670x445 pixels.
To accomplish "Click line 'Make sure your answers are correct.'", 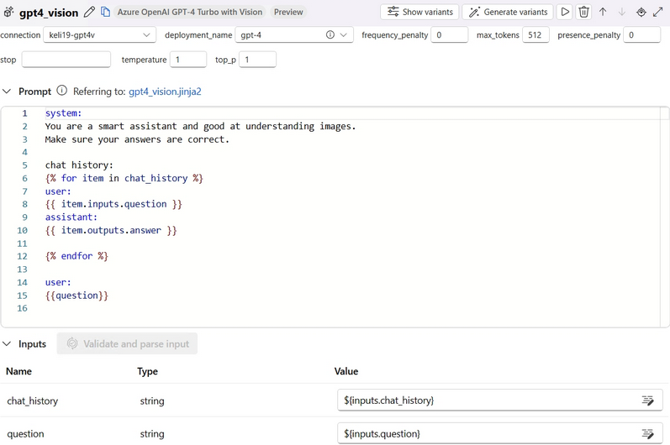I will [137, 139].
